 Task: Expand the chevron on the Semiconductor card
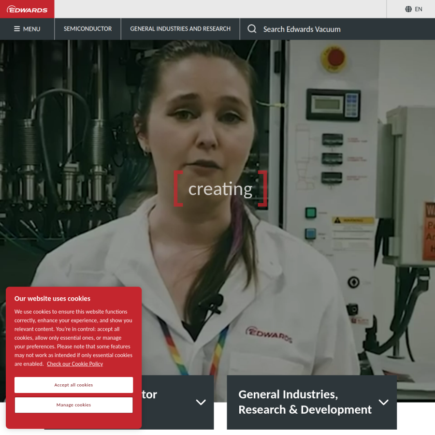tap(201, 402)
